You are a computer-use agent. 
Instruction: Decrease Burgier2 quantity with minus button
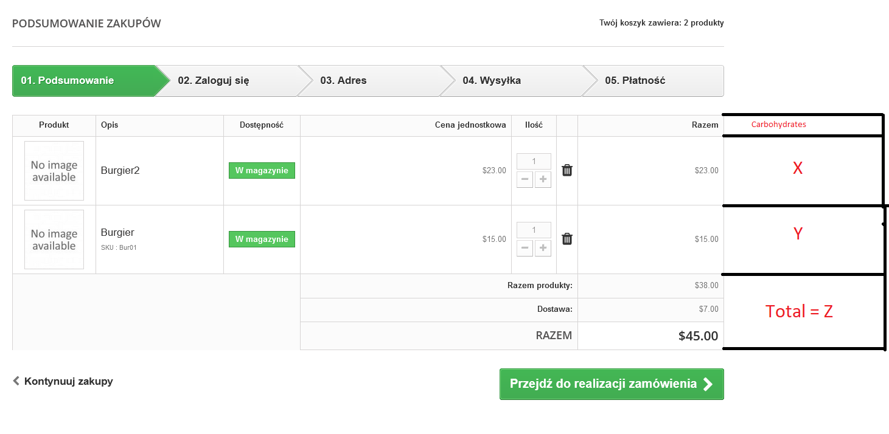coord(525,179)
